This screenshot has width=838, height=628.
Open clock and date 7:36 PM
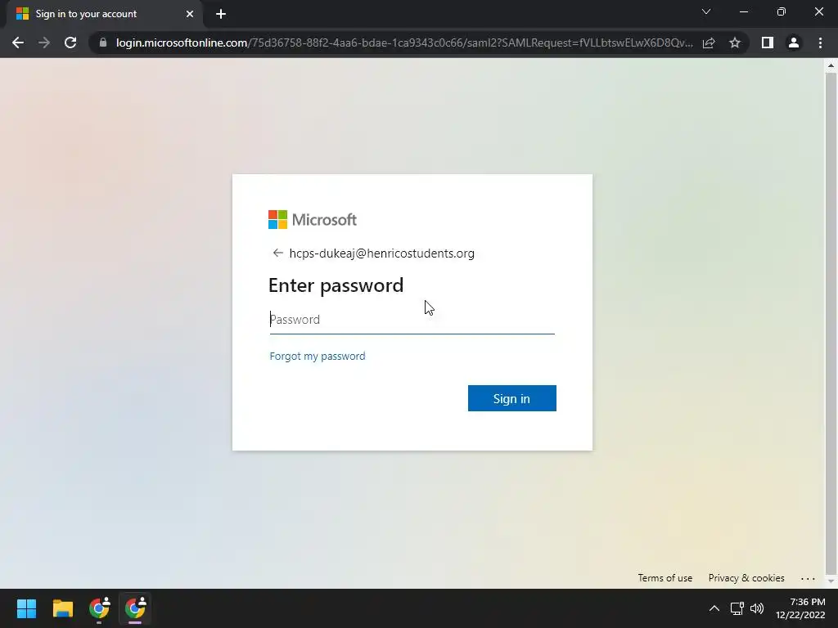pyautogui.click(x=800, y=608)
